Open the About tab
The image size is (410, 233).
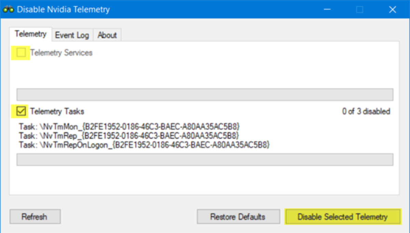[107, 35]
